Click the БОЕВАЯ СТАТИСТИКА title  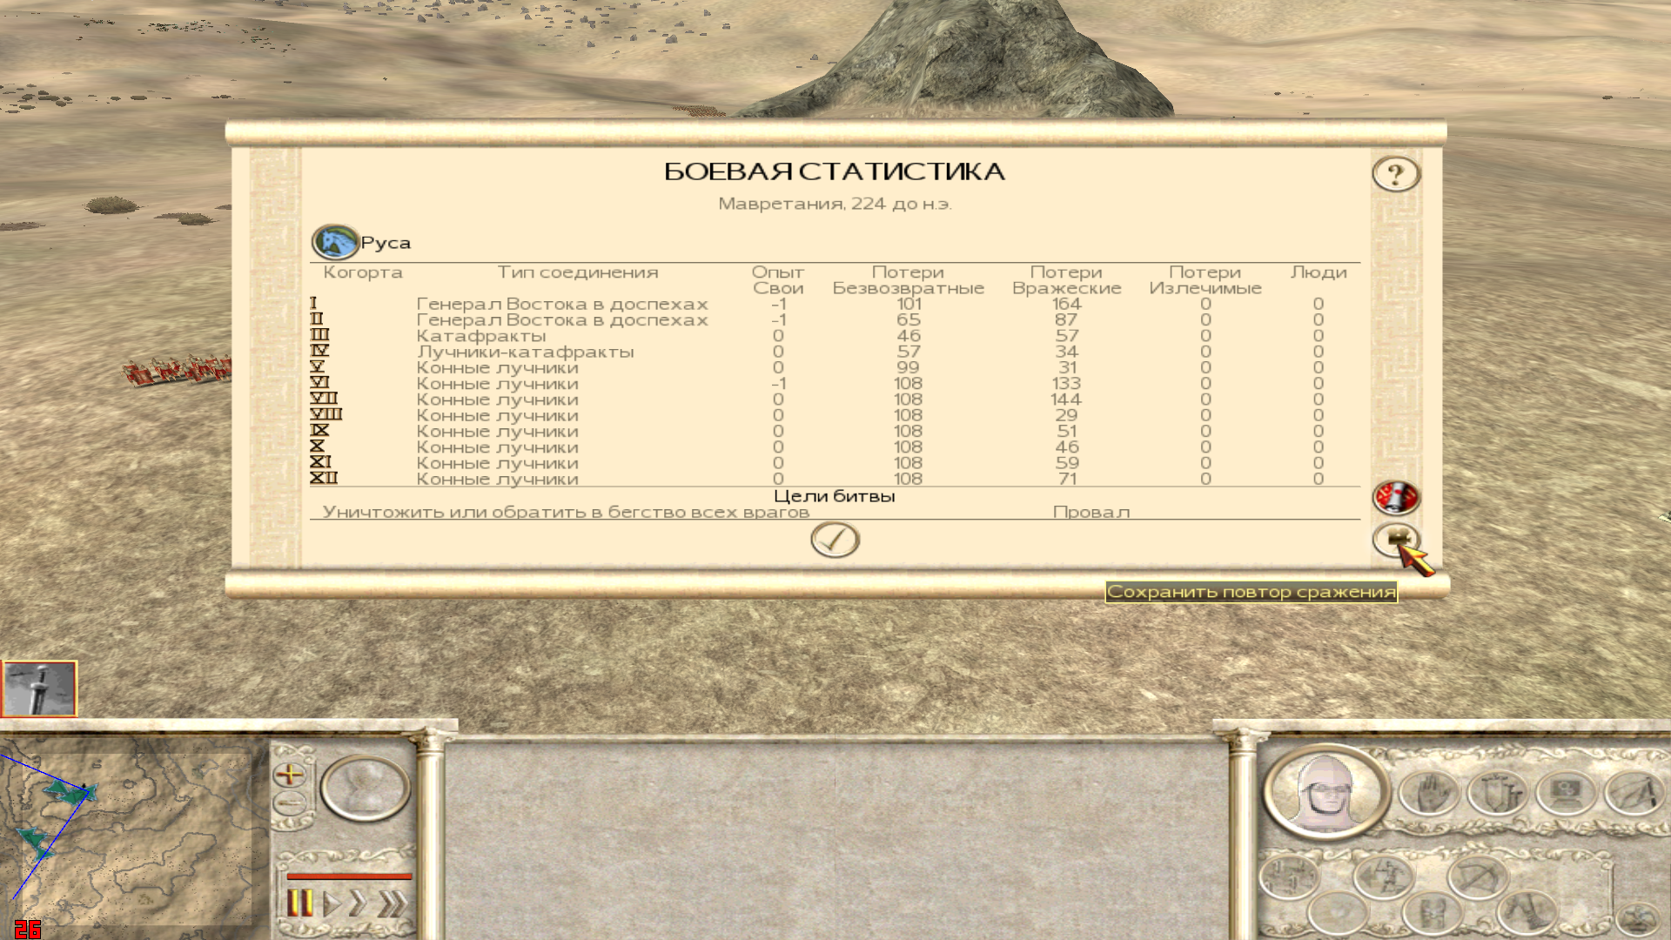tap(835, 171)
